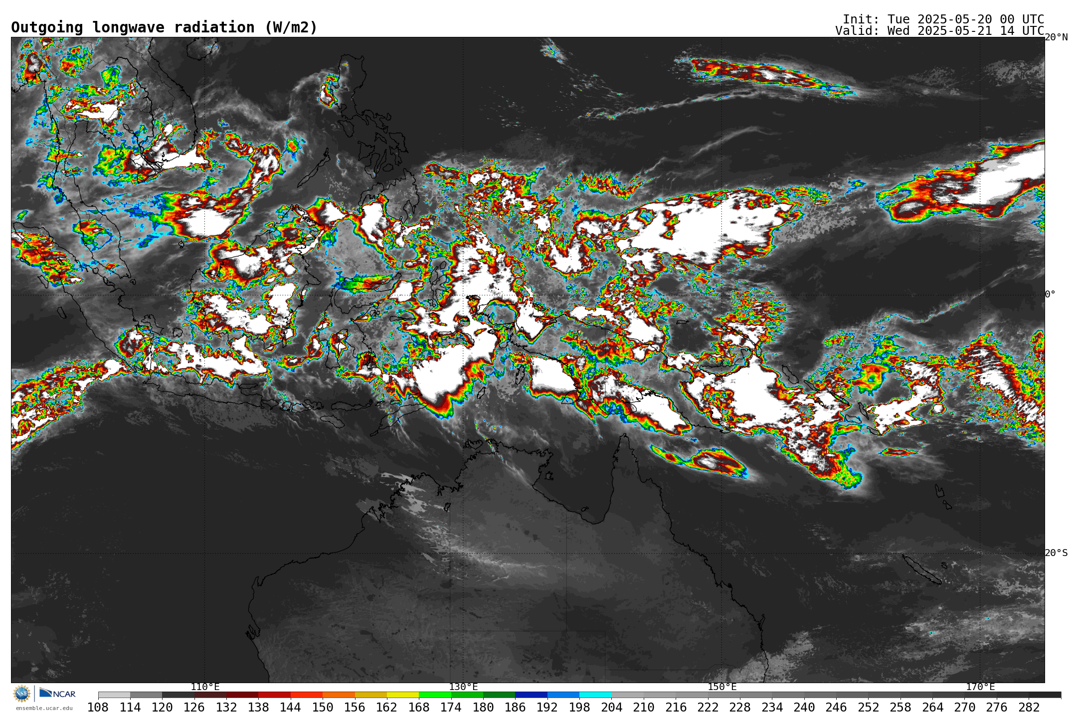This screenshot has height=714, width=1077.
Task: Click the colorbar tick value 258
Action: pos(900,707)
